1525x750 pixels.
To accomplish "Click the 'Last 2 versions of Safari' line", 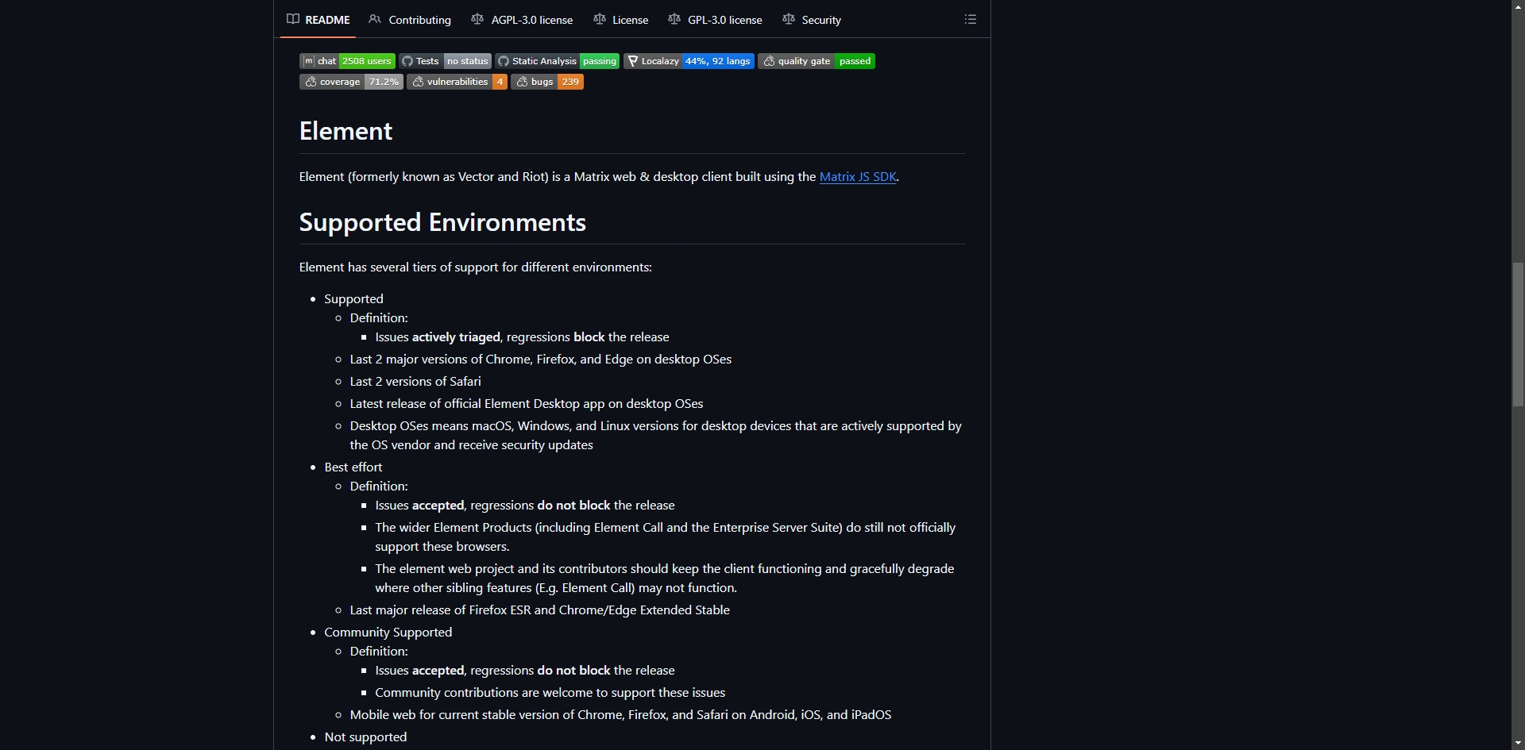I will click(x=415, y=382).
